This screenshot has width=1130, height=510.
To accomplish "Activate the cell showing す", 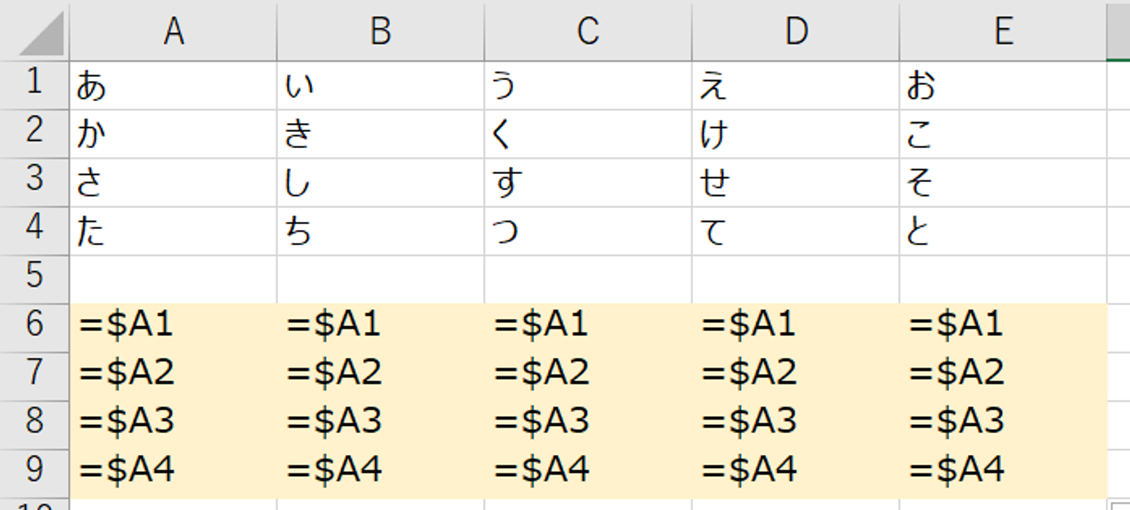I will point(589,183).
